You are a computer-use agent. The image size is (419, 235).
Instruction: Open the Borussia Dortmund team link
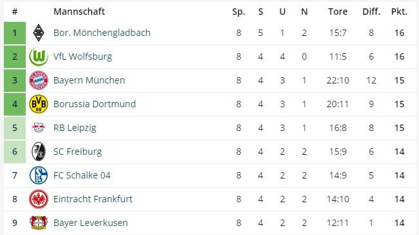point(95,104)
